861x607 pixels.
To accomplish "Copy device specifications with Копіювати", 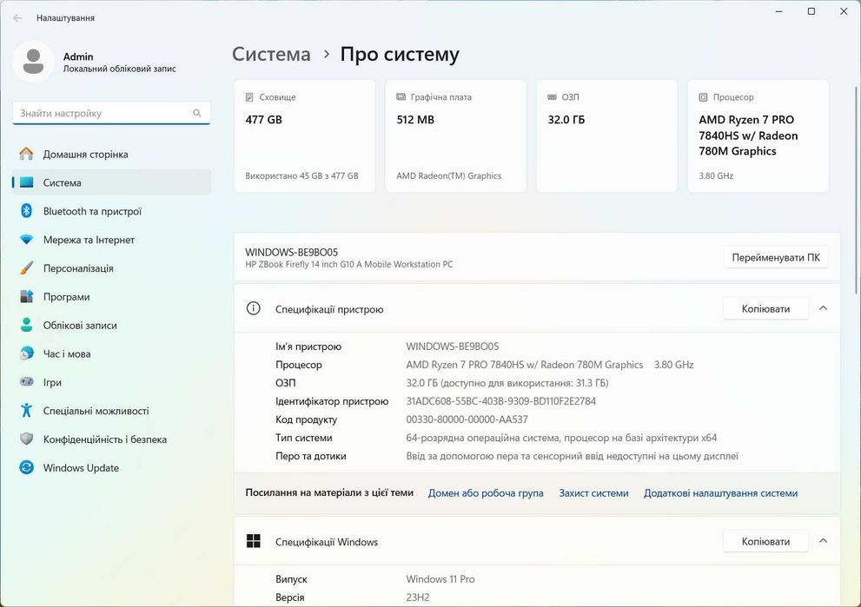I will click(765, 309).
